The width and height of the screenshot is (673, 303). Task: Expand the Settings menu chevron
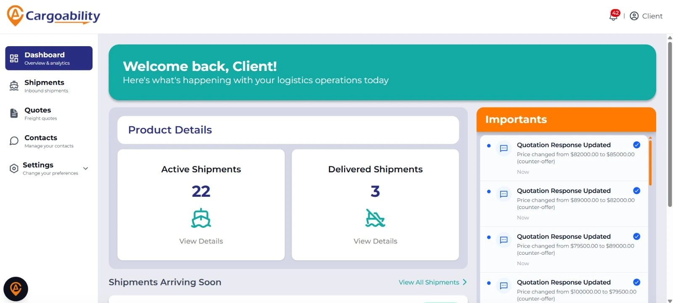point(86,168)
